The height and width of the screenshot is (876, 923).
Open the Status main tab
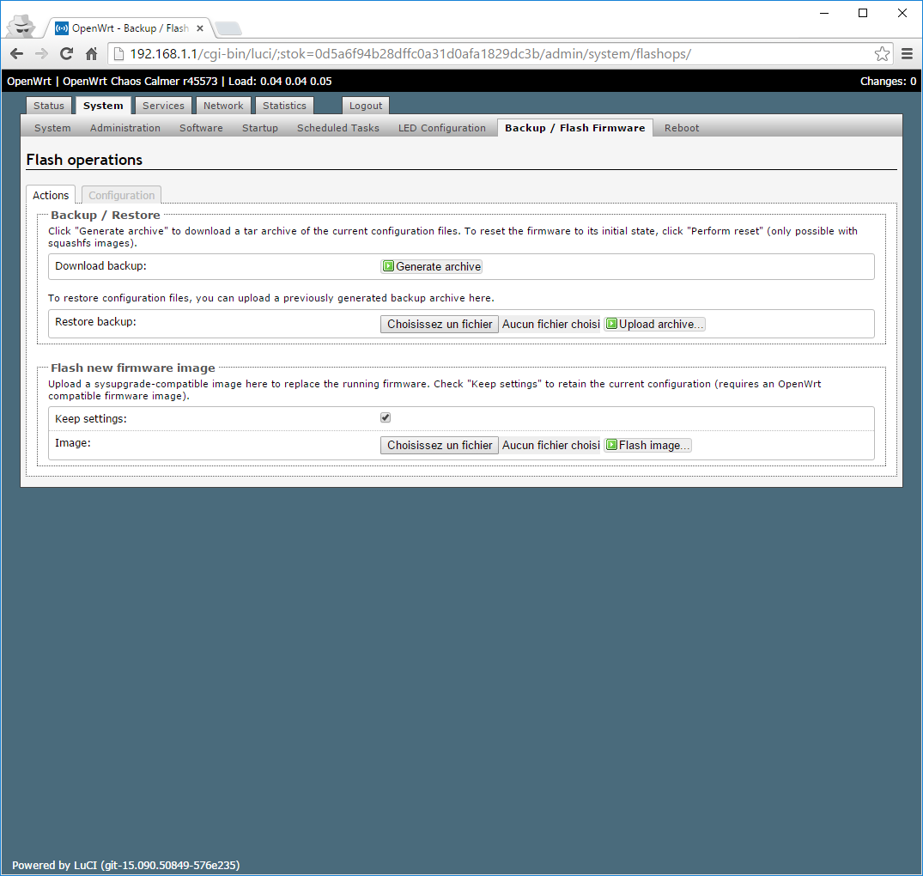pos(49,106)
